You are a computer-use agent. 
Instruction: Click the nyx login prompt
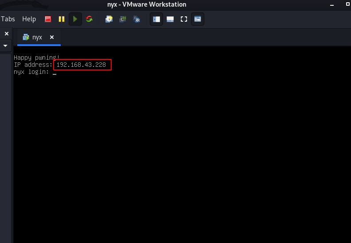[x=31, y=72]
